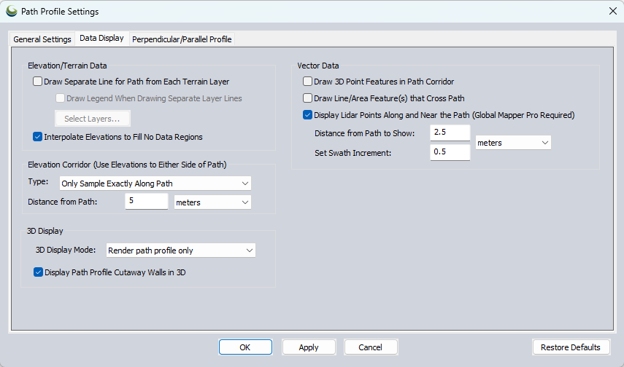
Task: Click the Global Mapper app icon in title bar
Action: tap(12, 11)
